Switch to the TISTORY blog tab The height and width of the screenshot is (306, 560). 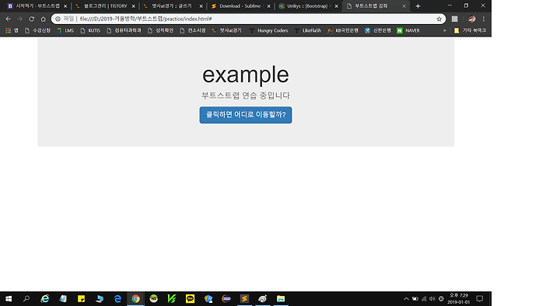(105, 6)
